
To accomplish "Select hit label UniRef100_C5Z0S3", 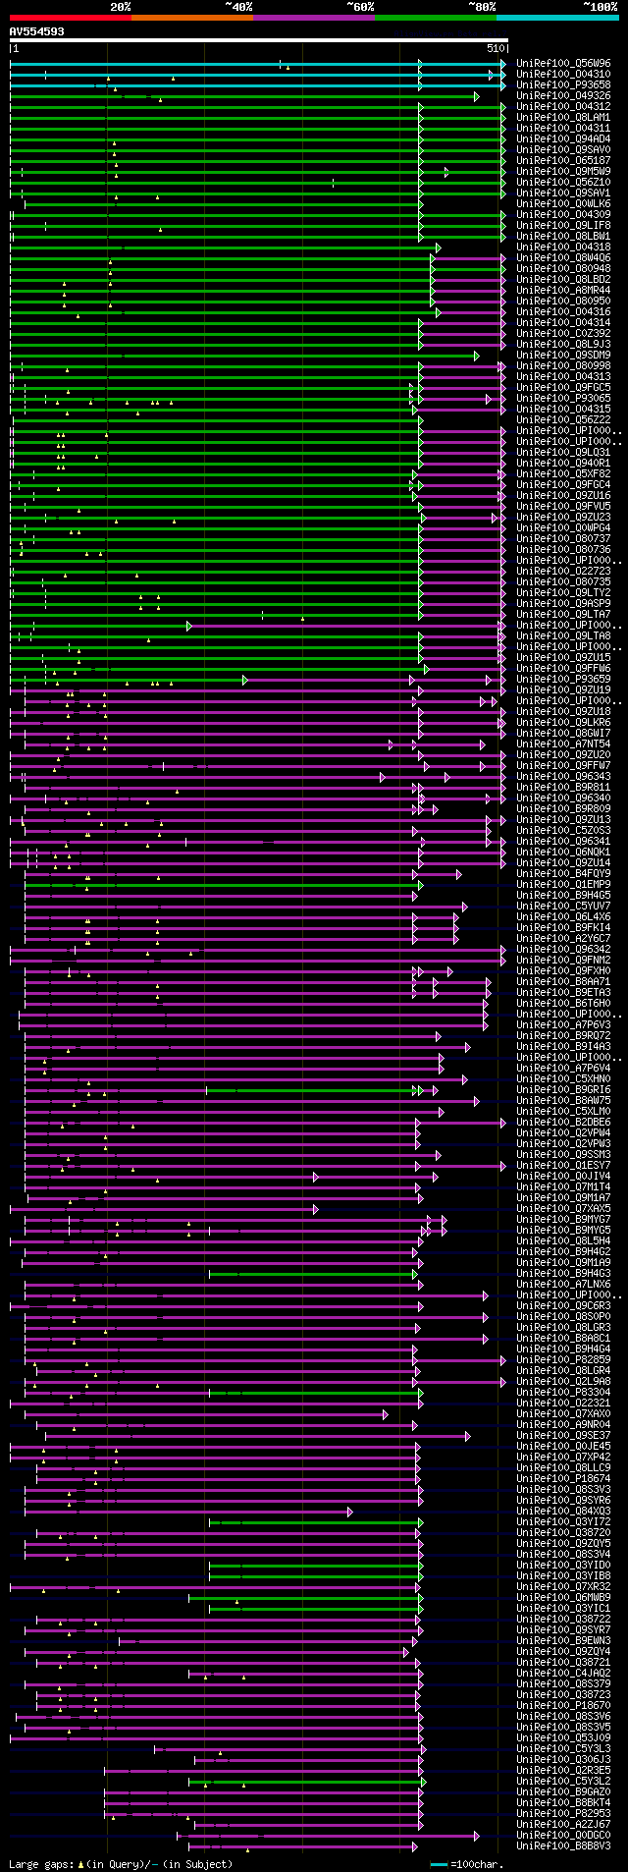I will 563,830.
